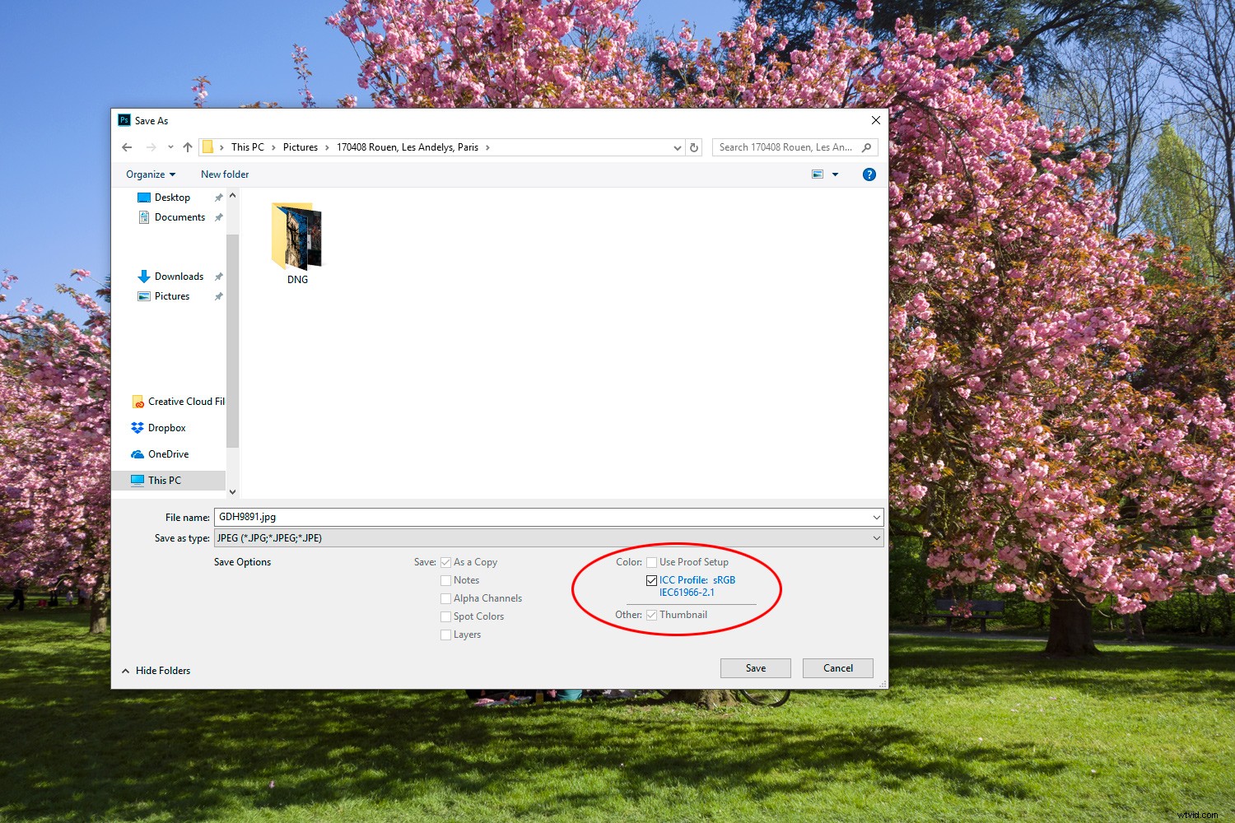Open the address bar history dropdown

(x=677, y=146)
